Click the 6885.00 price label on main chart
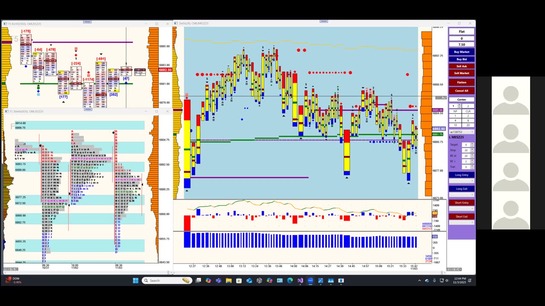 pos(438,110)
